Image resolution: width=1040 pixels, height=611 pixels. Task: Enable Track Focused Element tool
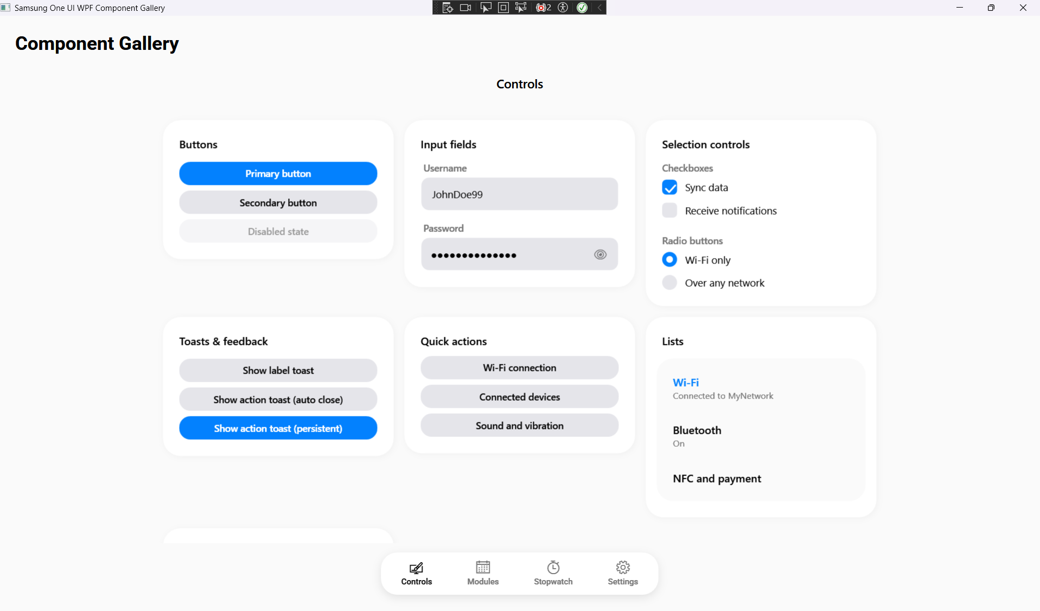pos(521,8)
